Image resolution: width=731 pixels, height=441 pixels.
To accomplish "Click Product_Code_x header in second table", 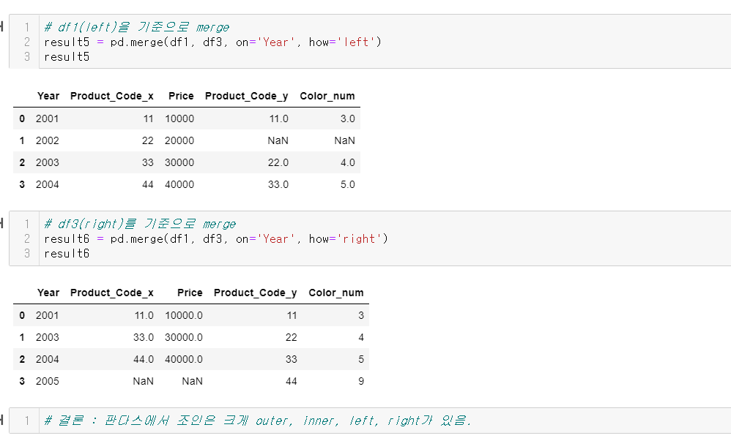I will click(x=112, y=293).
